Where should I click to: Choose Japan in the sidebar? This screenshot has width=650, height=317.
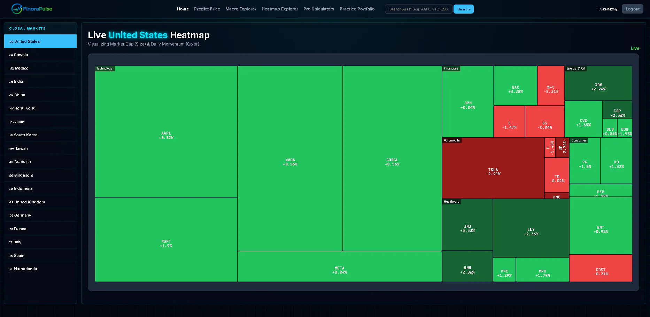coord(40,122)
